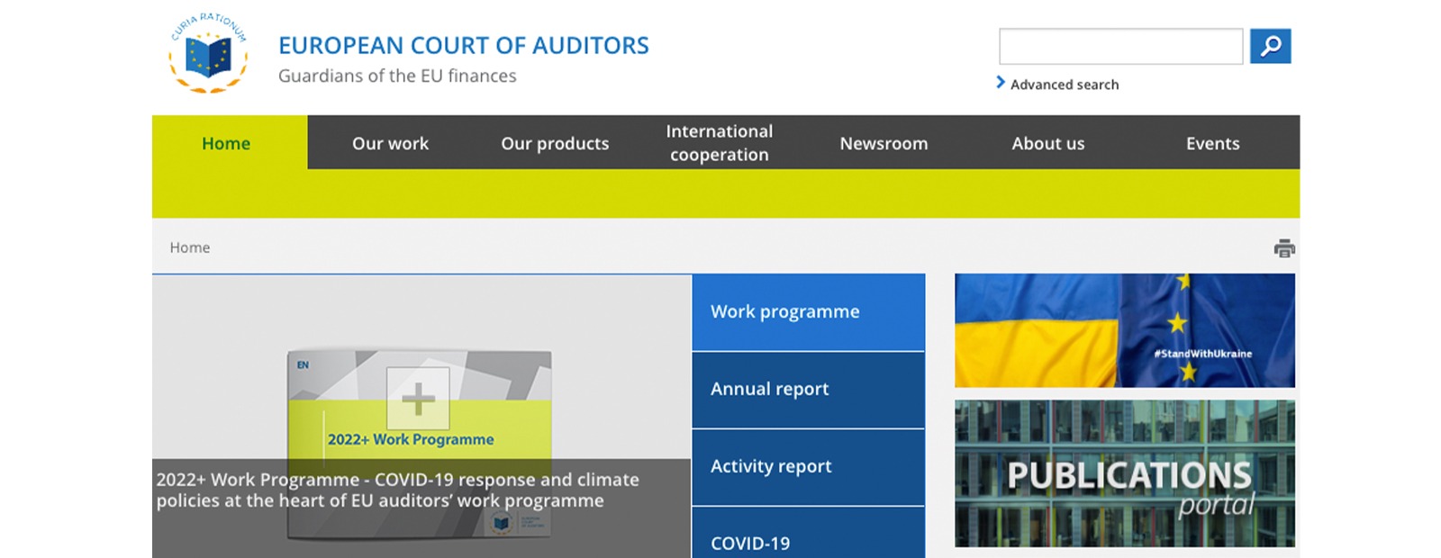Click the 2022+ Work Programme cover image
1441x558 pixels.
[420, 445]
